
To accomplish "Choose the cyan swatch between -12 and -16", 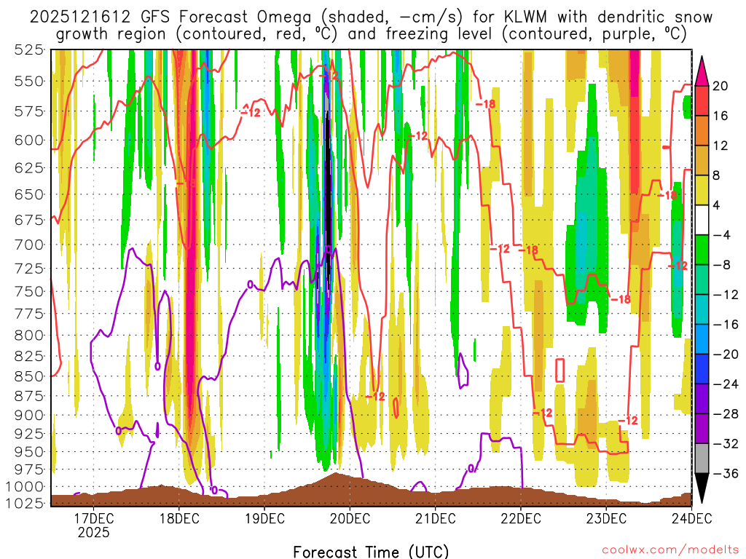I will pos(702,309).
